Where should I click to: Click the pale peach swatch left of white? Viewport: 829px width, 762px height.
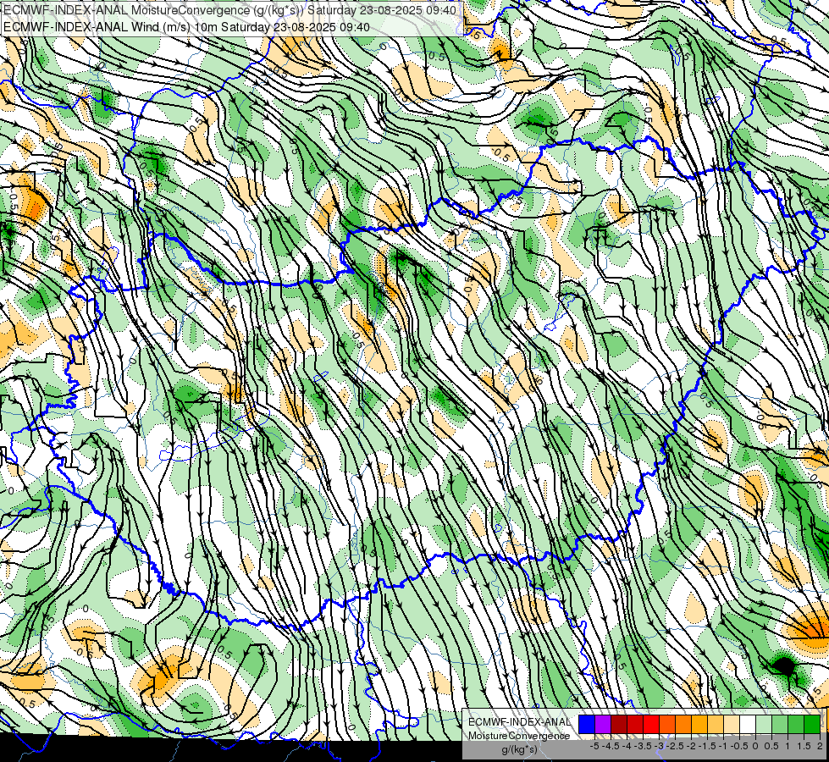732,724
